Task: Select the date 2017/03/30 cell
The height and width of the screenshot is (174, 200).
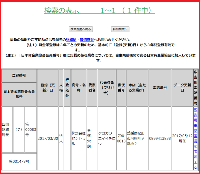Action: [x=48, y=138]
